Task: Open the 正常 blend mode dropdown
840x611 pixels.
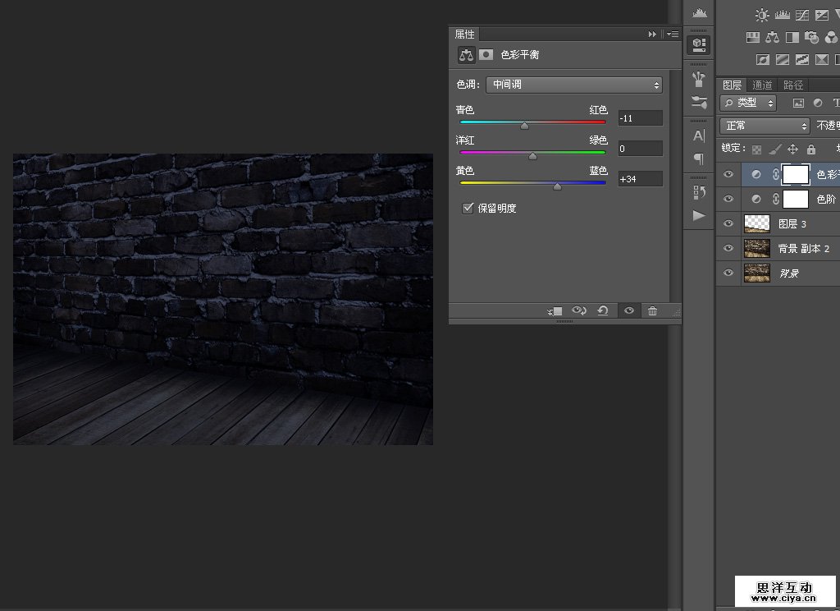Action: tap(765, 126)
